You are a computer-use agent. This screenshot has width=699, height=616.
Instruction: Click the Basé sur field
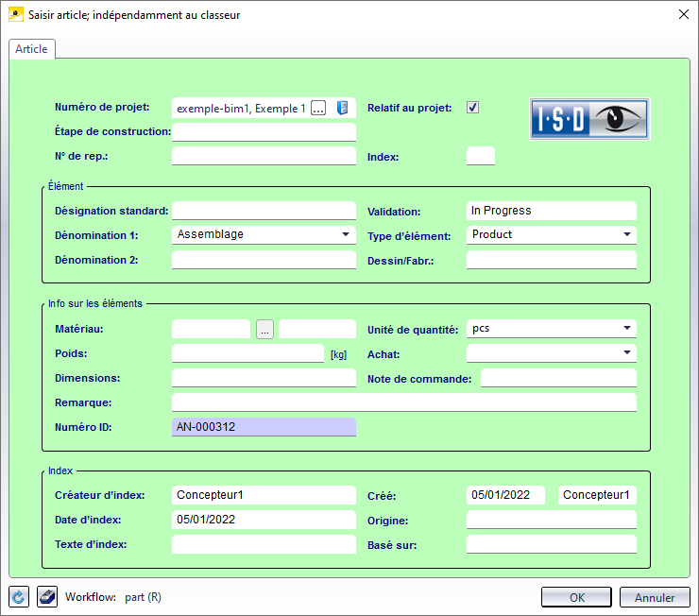552,544
